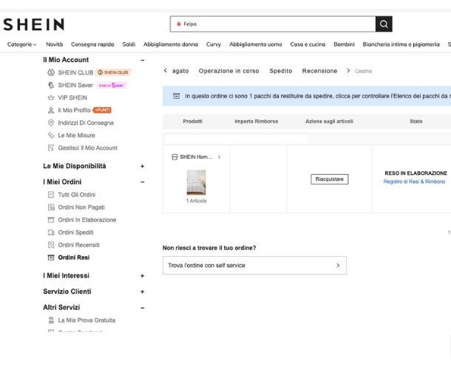The image size is (451, 369).
Task: Click the Ordini Spediti truck icon
Action: (x=51, y=232)
